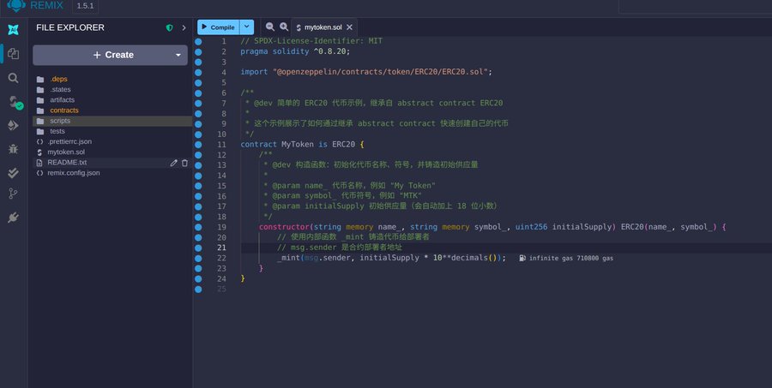Open Deploy and run transactions icon
772x388 pixels.
pos(13,125)
